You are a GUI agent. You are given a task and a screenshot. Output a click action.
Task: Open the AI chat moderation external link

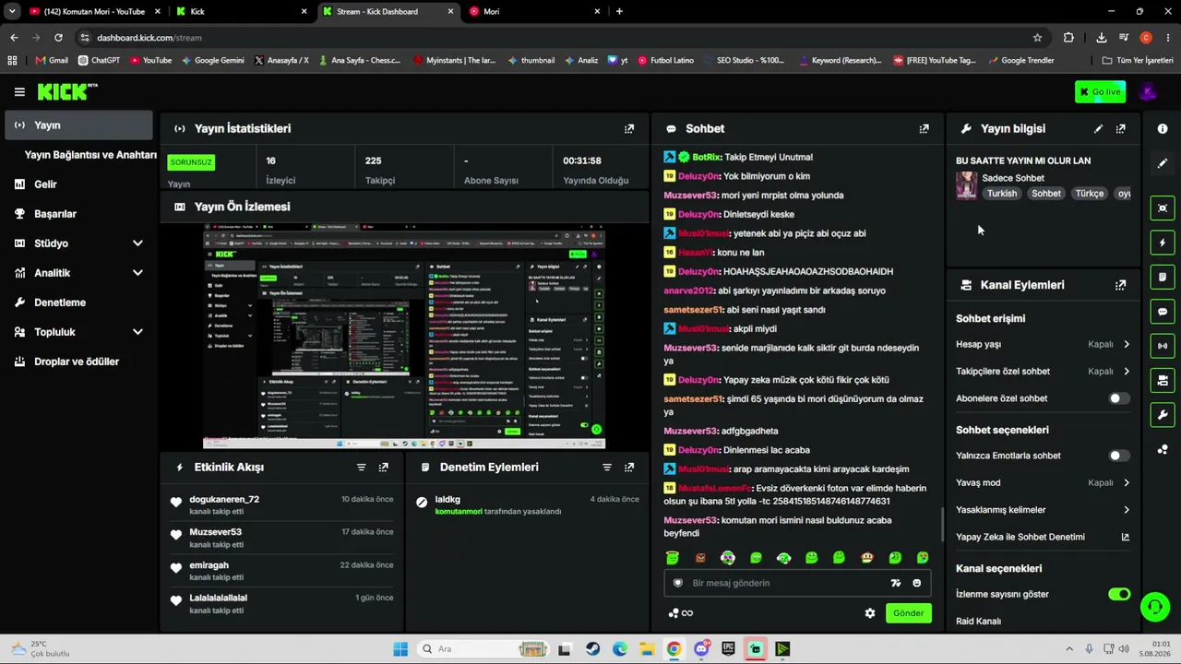[x=1125, y=537]
